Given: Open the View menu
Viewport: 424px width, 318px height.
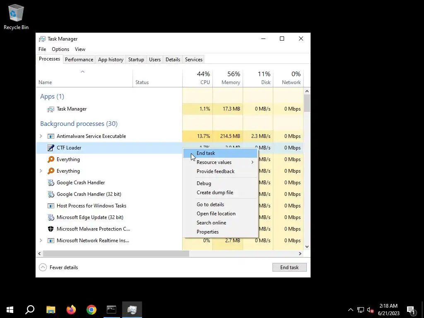Looking at the screenshot, I should (x=80, y=49).
